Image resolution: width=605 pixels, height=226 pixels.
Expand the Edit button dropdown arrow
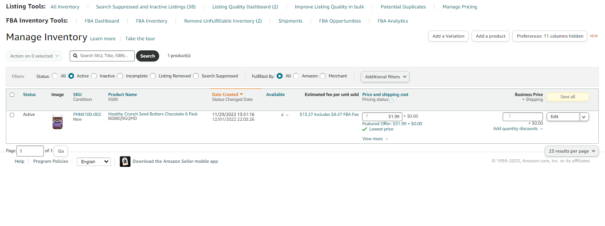(x=584, y=117)
